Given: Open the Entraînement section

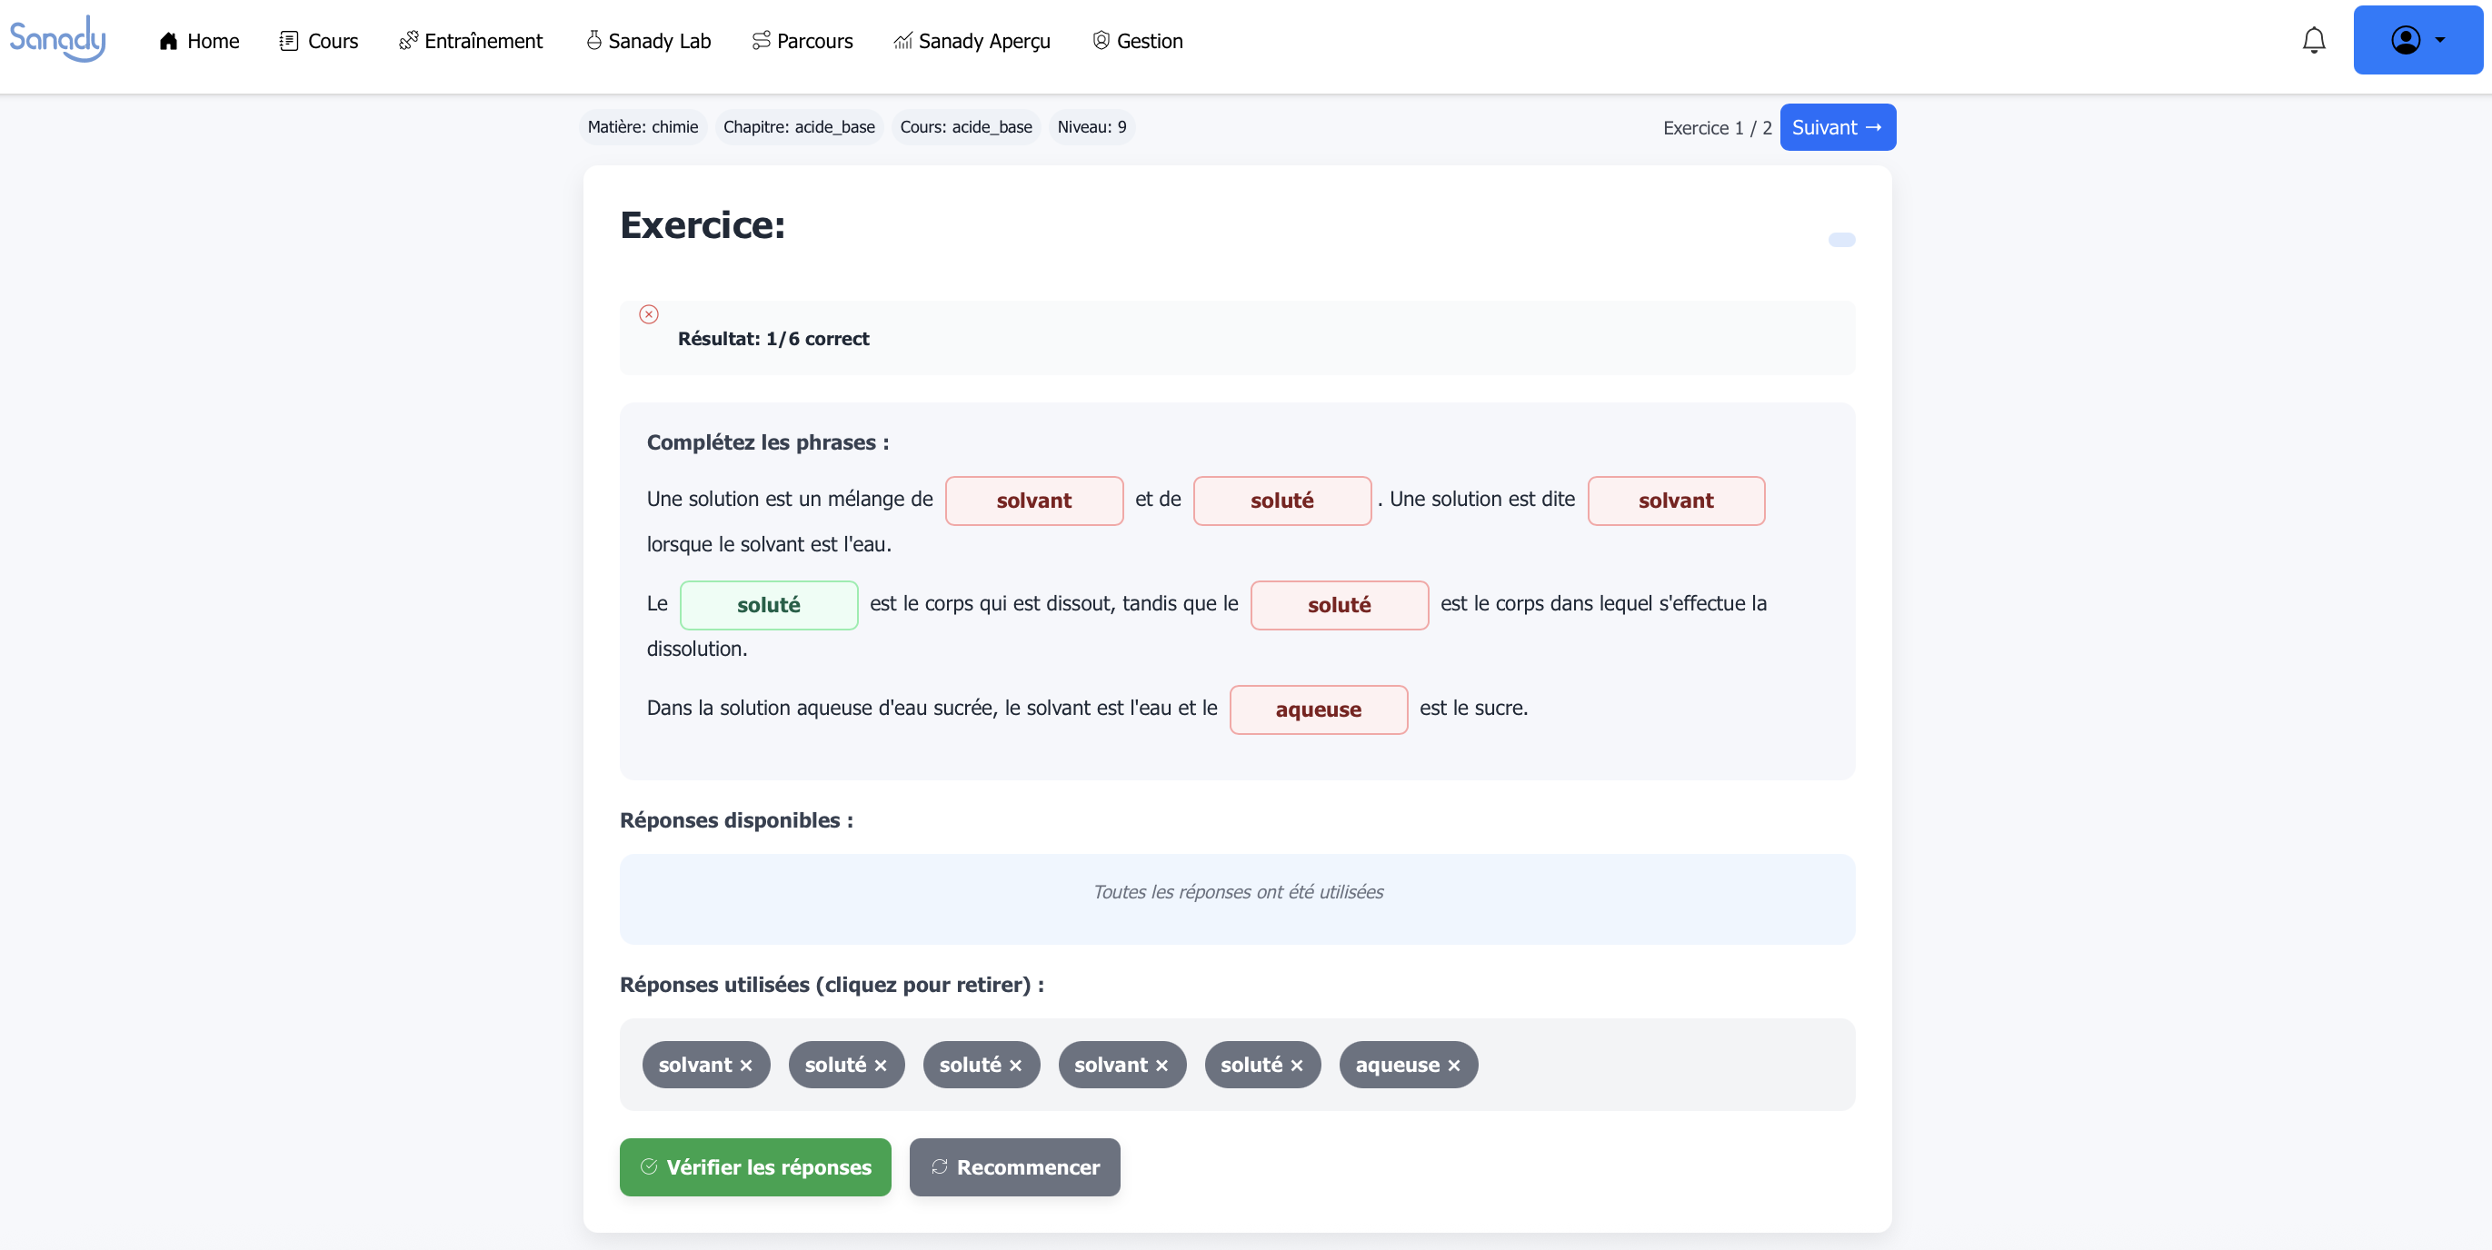Looking at the screenshot, I should pos(471,41).
